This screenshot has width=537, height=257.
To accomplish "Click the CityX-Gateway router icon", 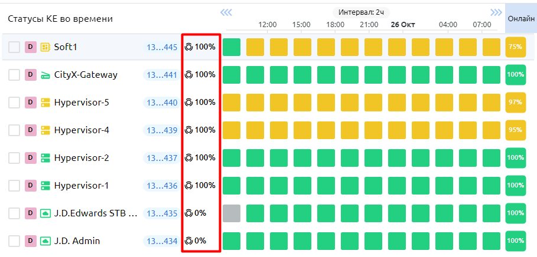I will [x=45, y=75].
